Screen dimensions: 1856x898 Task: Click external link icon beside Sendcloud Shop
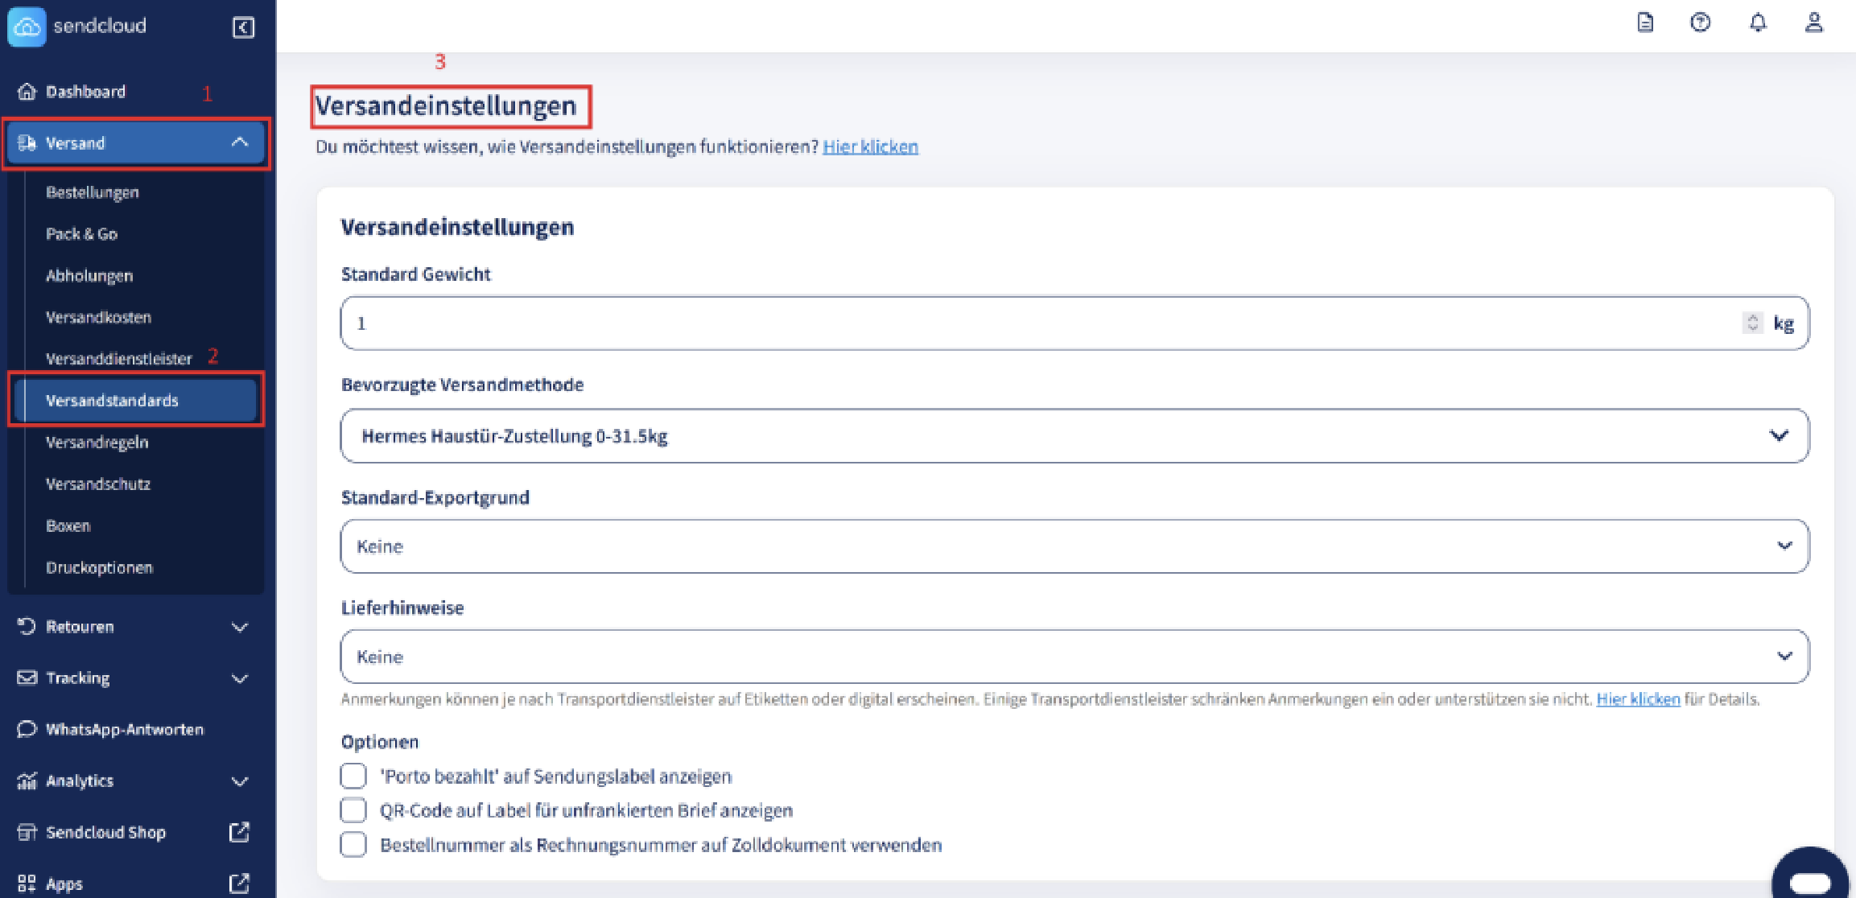(239, 832)
